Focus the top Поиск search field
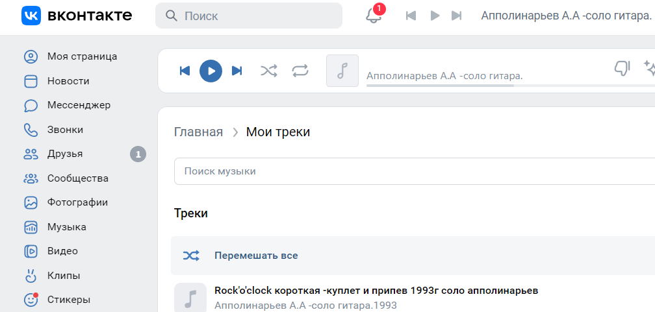This screenshot has height=312, width=655. [x=248, y=16]
